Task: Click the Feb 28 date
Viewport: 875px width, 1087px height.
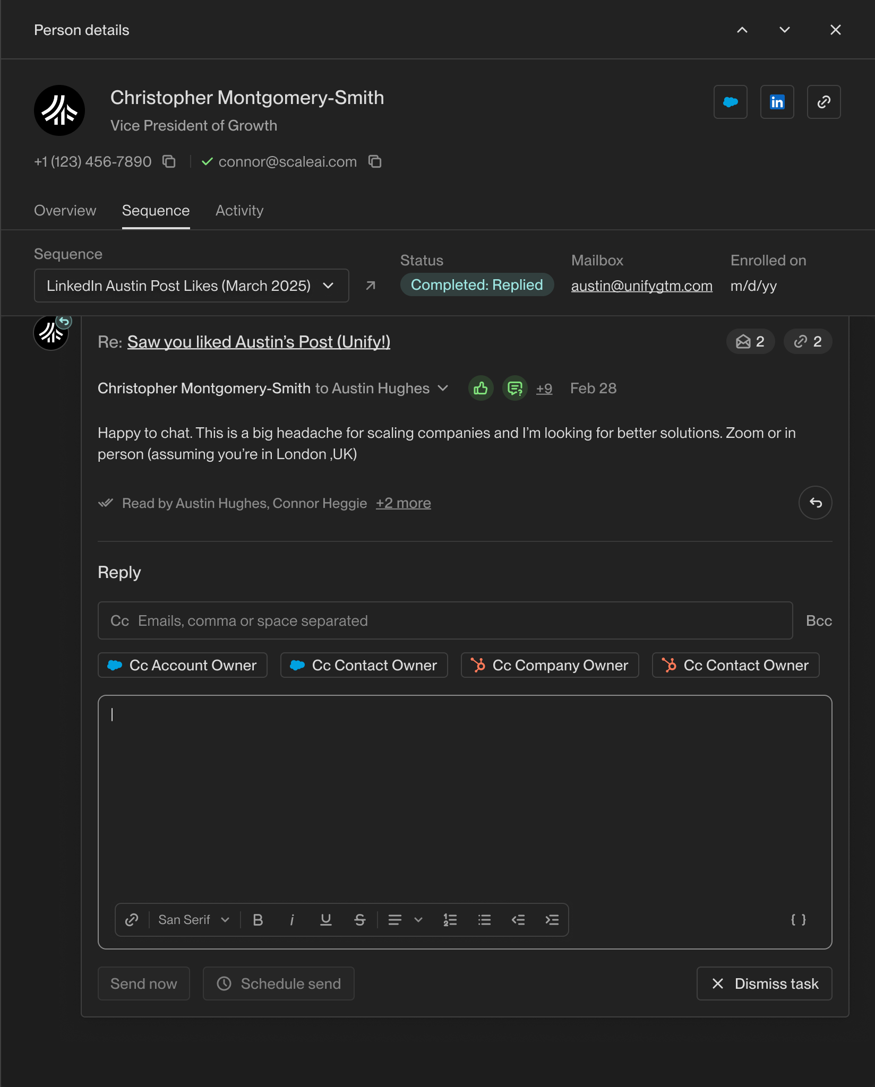Action: 594,389
